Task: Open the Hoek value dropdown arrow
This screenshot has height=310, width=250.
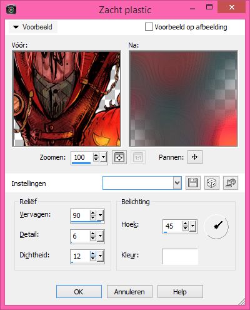Action: (192, 226)
